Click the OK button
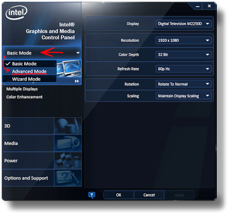This screenshot has height=214, width=229. click(x=119, y=195)
